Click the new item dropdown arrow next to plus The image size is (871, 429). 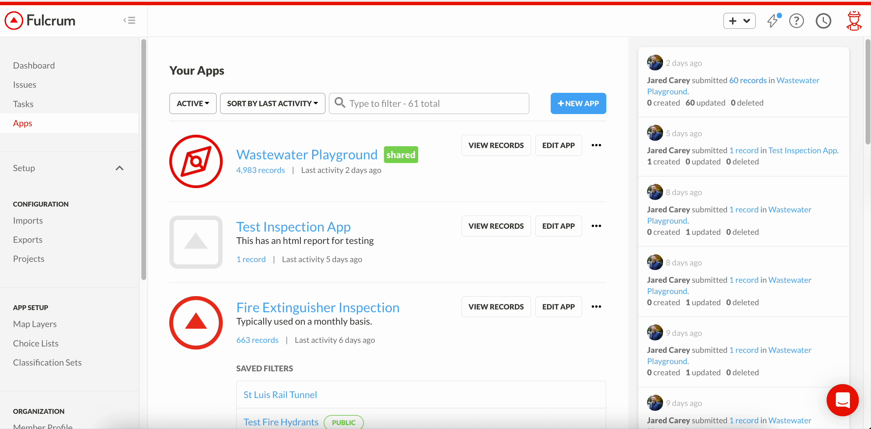tap(748, 21)
